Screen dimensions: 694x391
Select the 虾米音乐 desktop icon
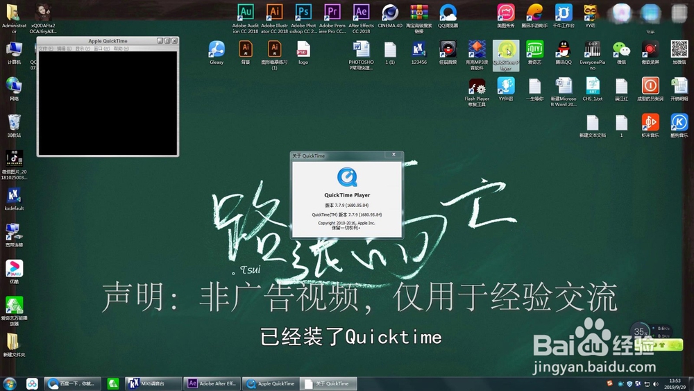click(x=650, y=126)
